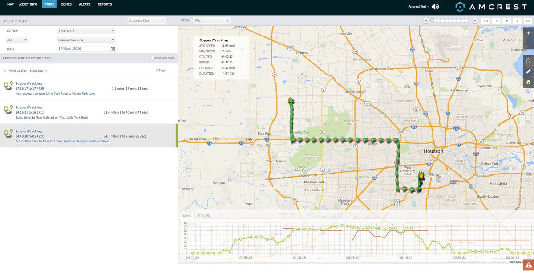Switch to the Altitude chart tab
The image size is (534, 273).
(203, 215)
